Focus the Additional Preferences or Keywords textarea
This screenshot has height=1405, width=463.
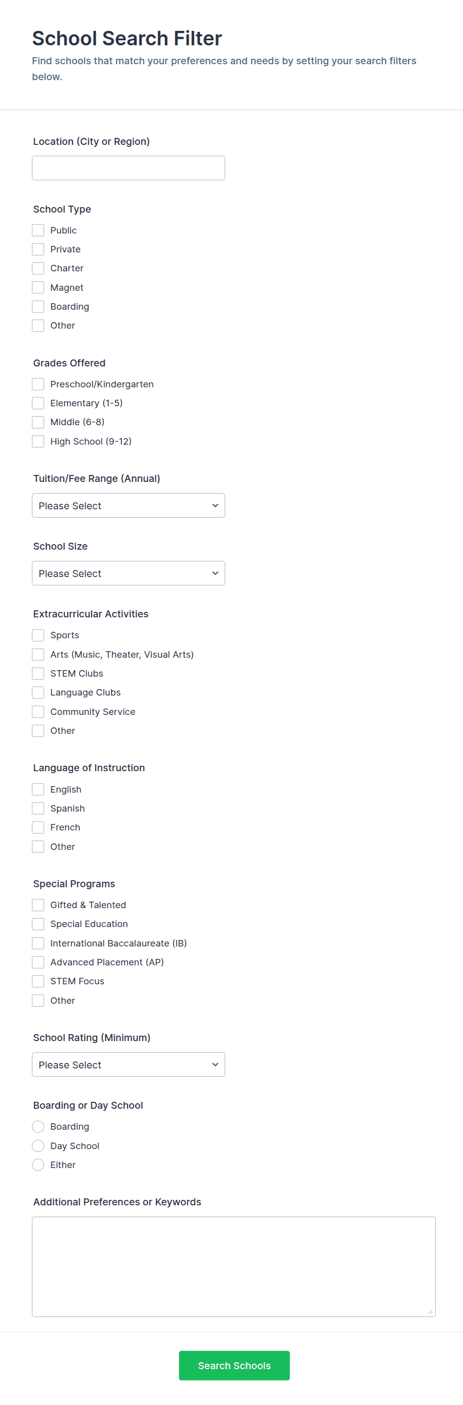pyautogui.click(x=233, y=1266)
